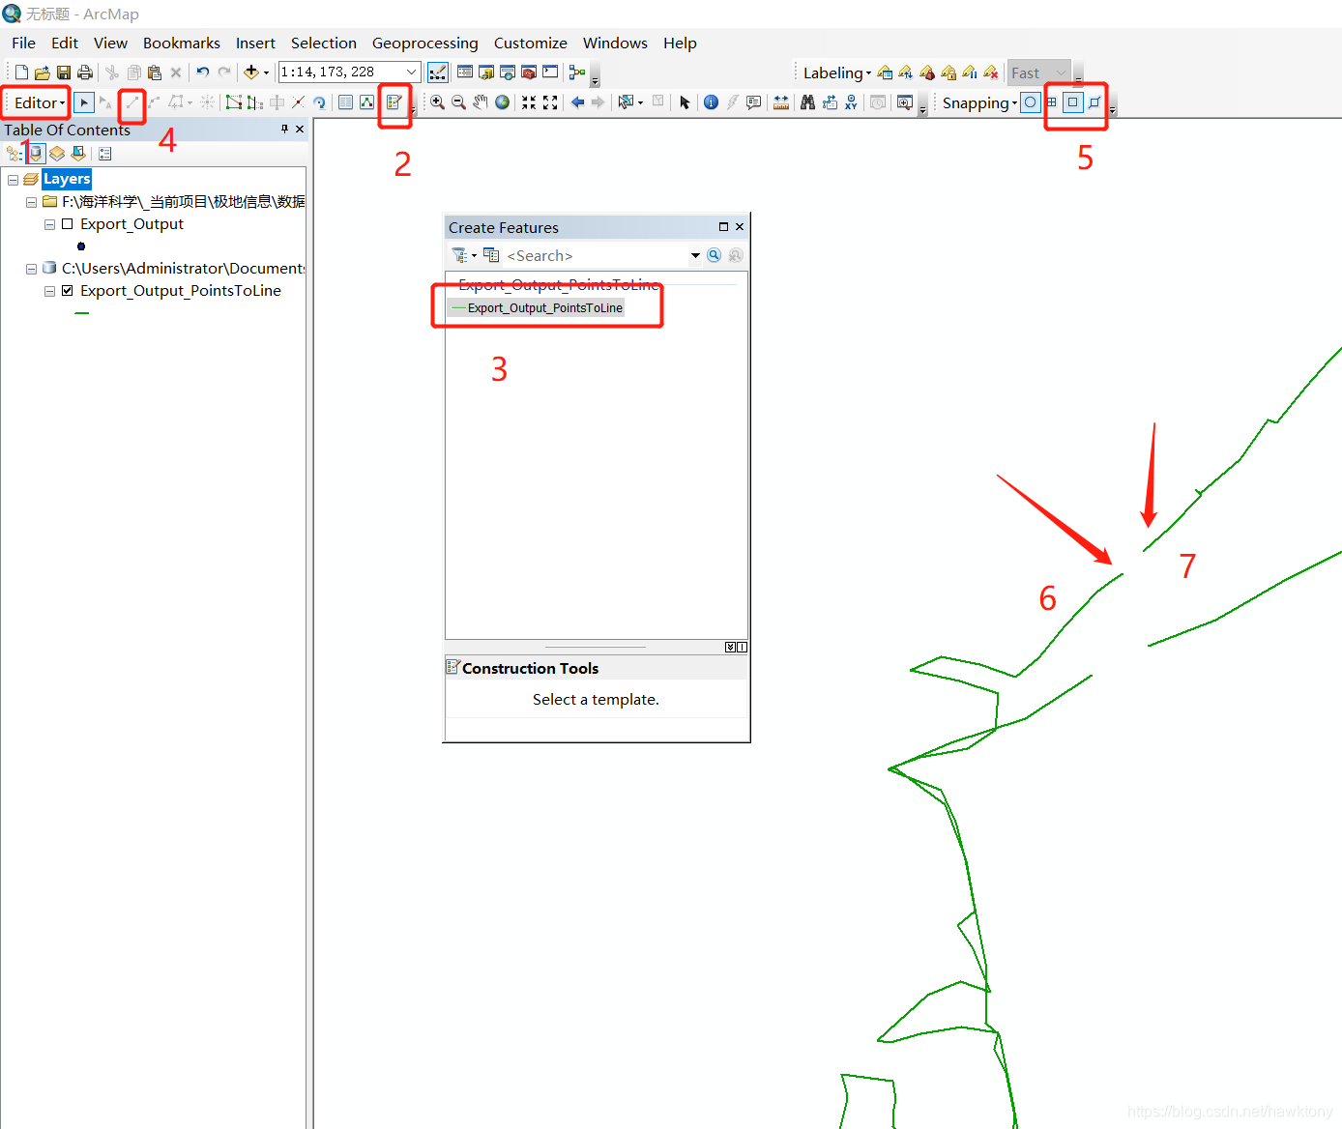Click the template search input field

pos(596,255)
